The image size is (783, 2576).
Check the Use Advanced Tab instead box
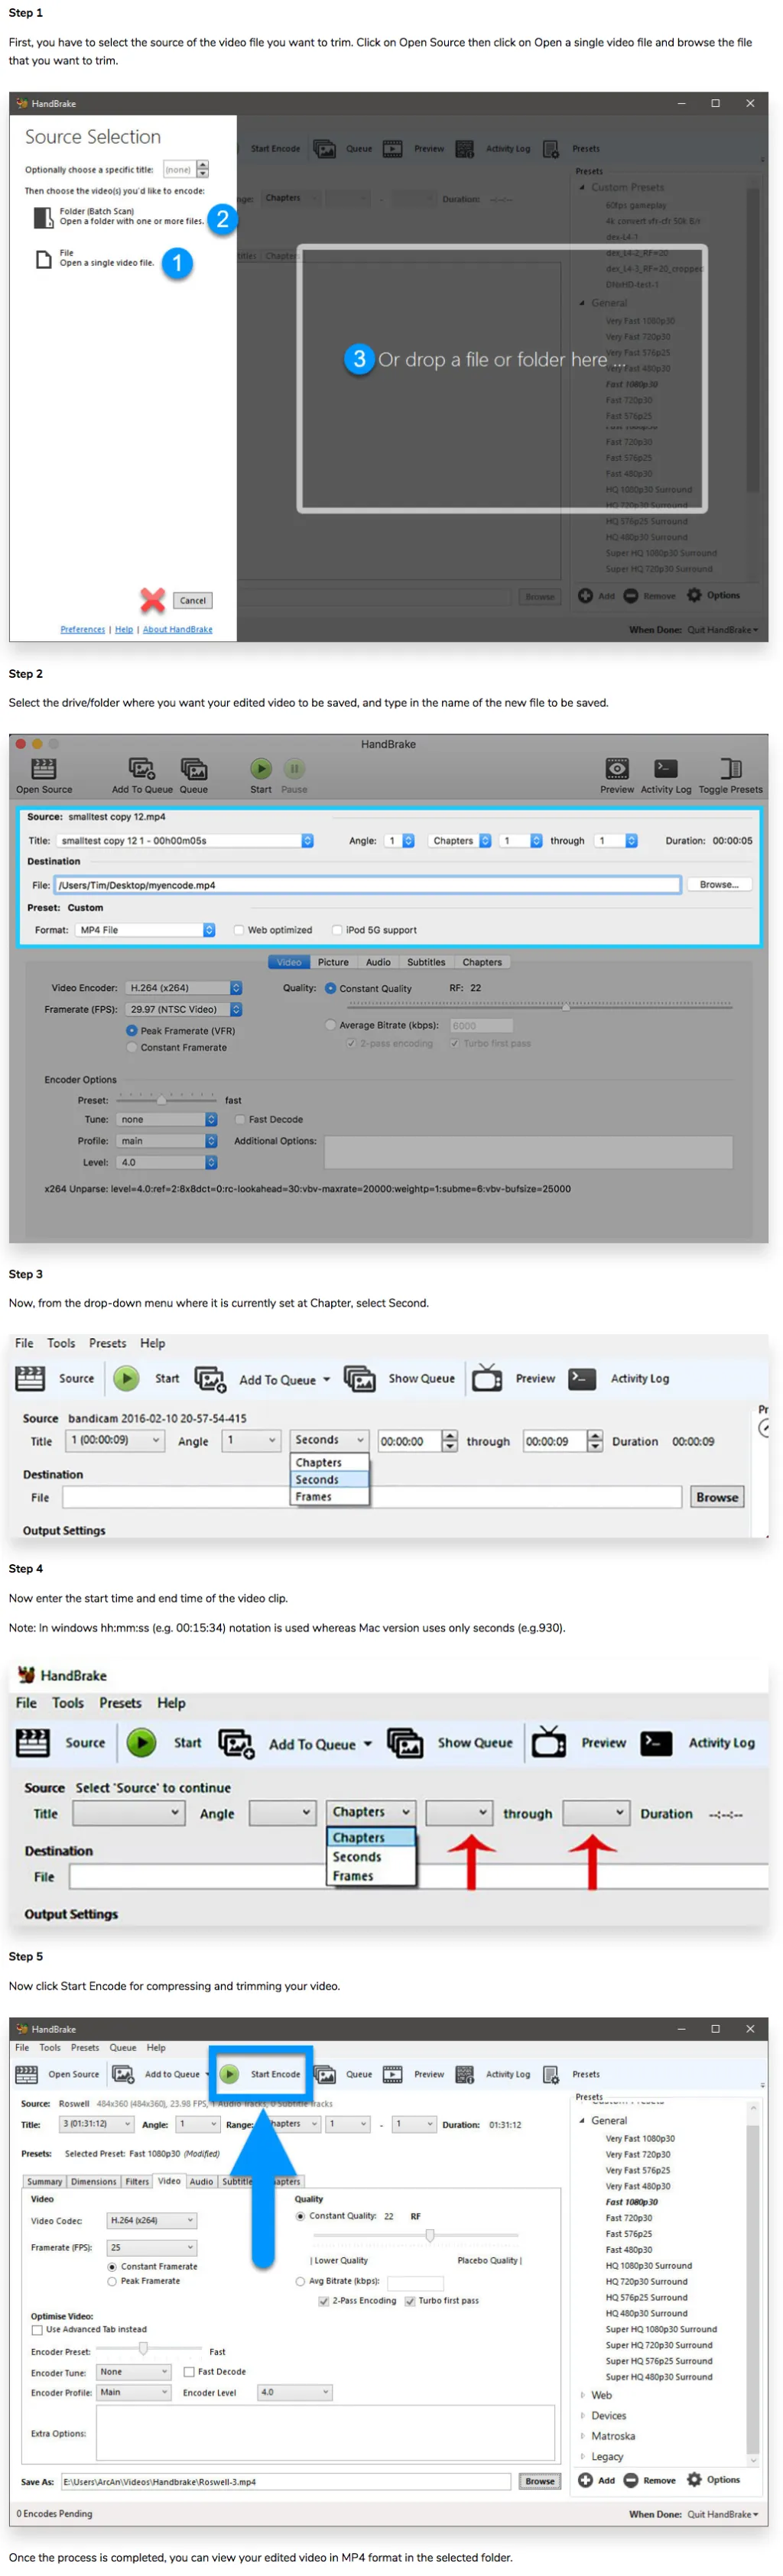point(37,2329)
